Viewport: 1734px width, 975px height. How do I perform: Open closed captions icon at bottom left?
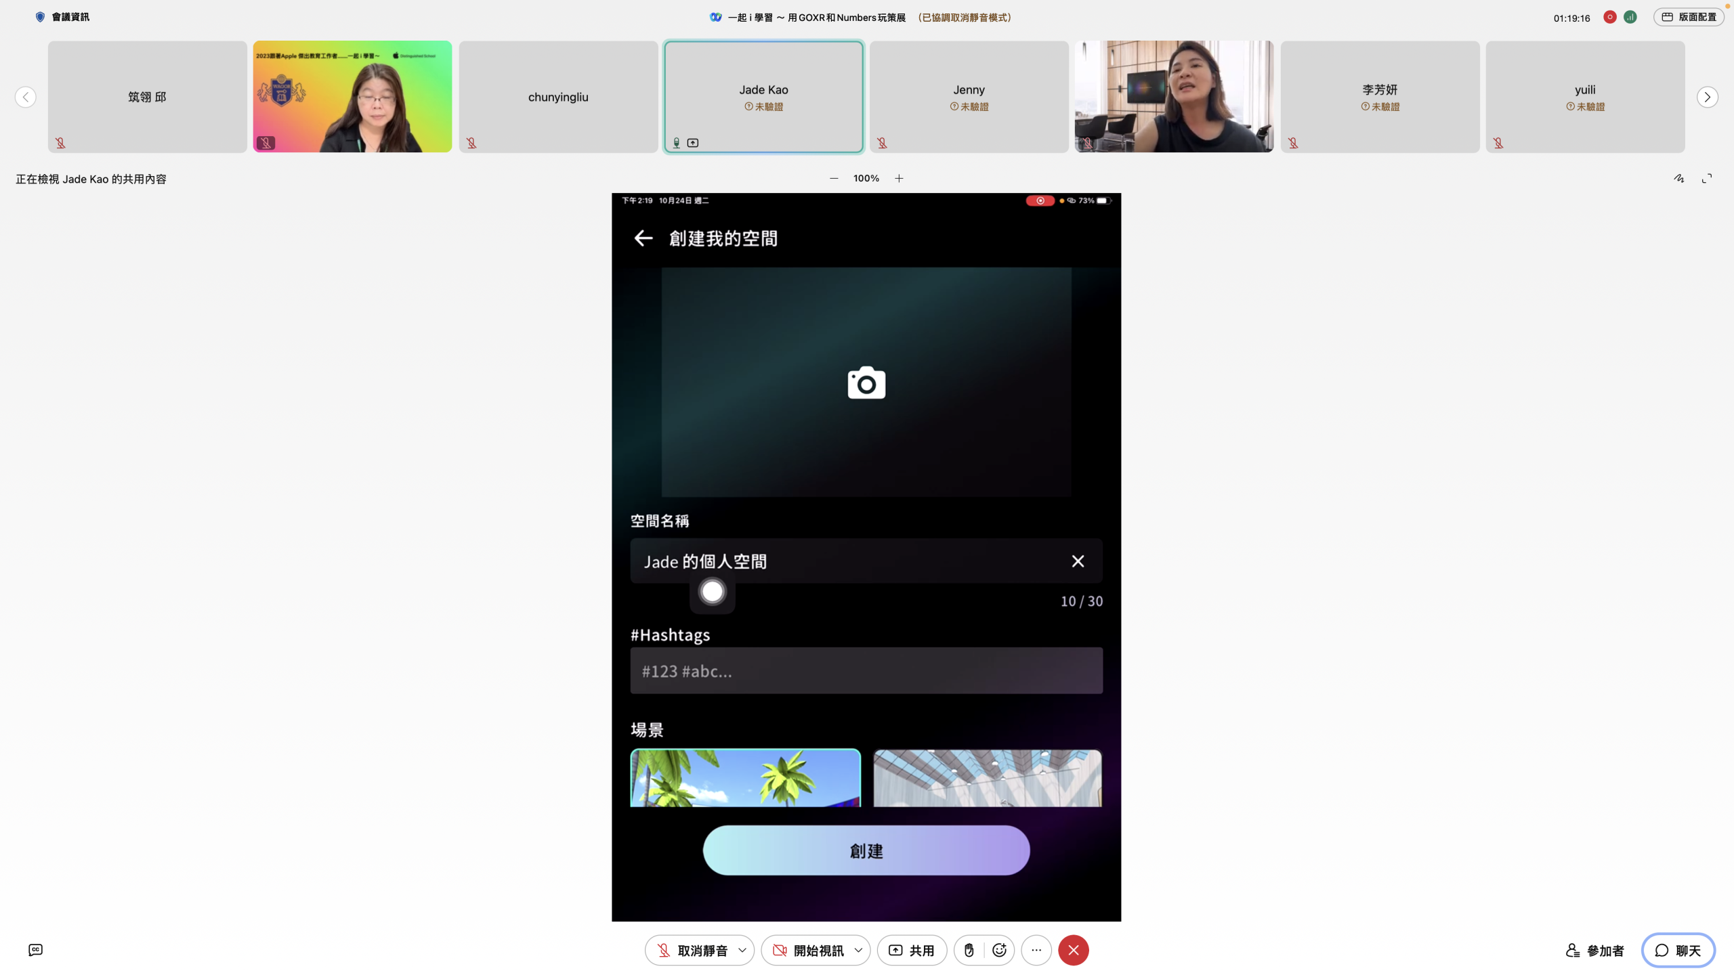click(x=35, y=950)
